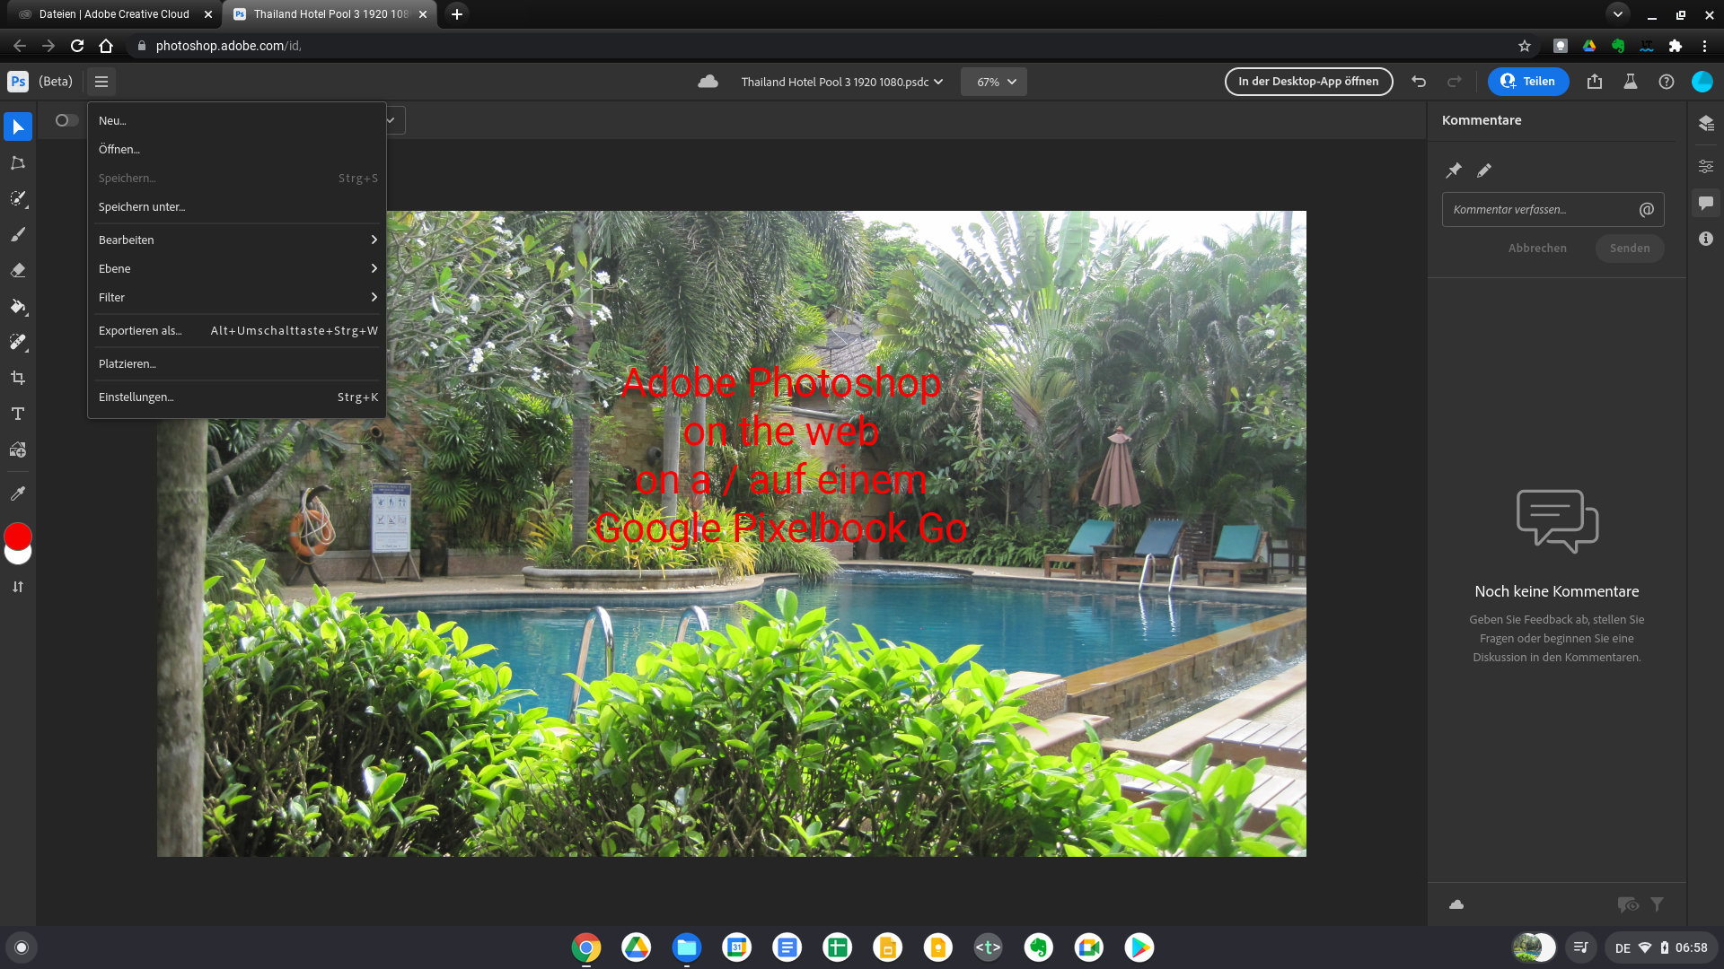This screenshot has height=969, width=1724.
Task: Click the white background color swatch
Action: click(18, 556)
